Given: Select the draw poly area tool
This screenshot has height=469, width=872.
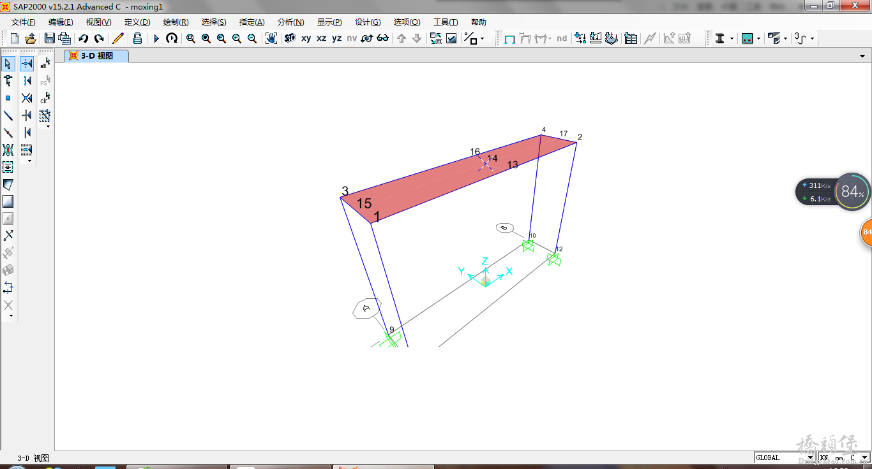Looking at the screenshot, I should (x=8, y=184).
